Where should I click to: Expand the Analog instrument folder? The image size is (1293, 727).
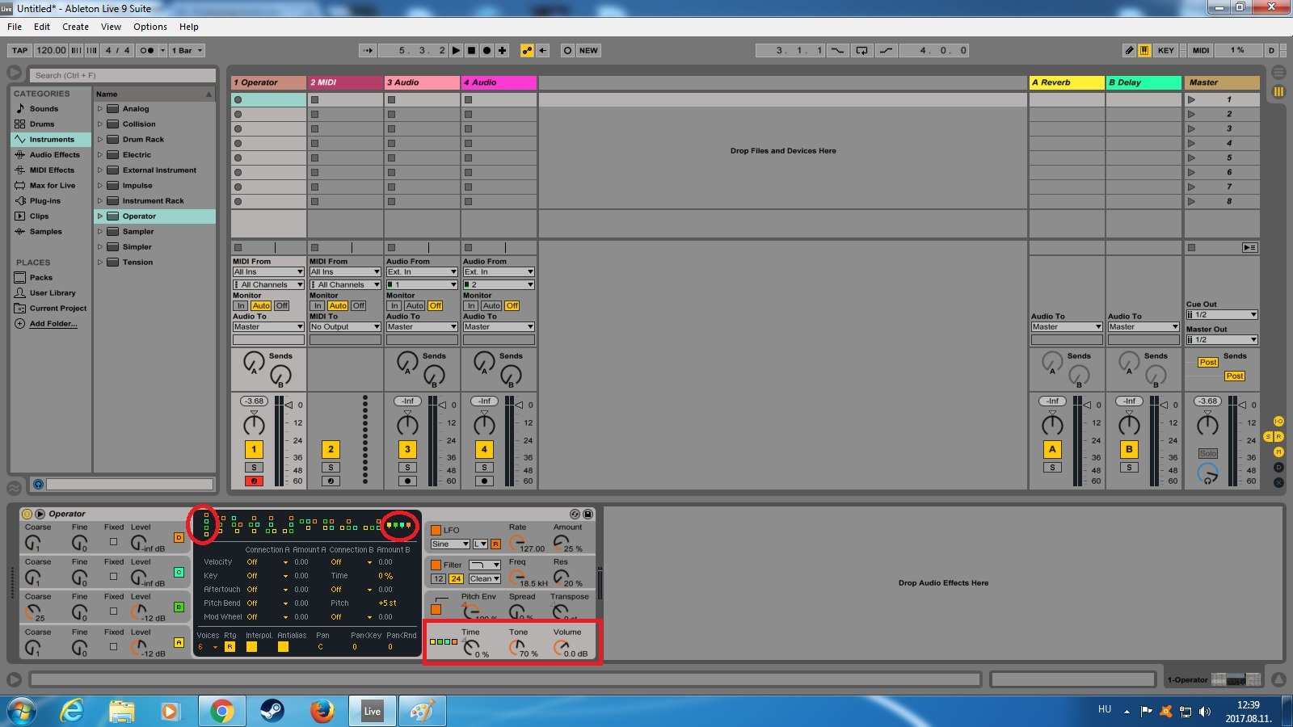(x=100, y=109)
